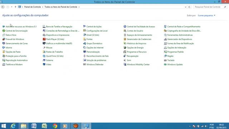Open File Explorer from the taskbar
This screenshot has width=229, height=129.
coord(24,126)
